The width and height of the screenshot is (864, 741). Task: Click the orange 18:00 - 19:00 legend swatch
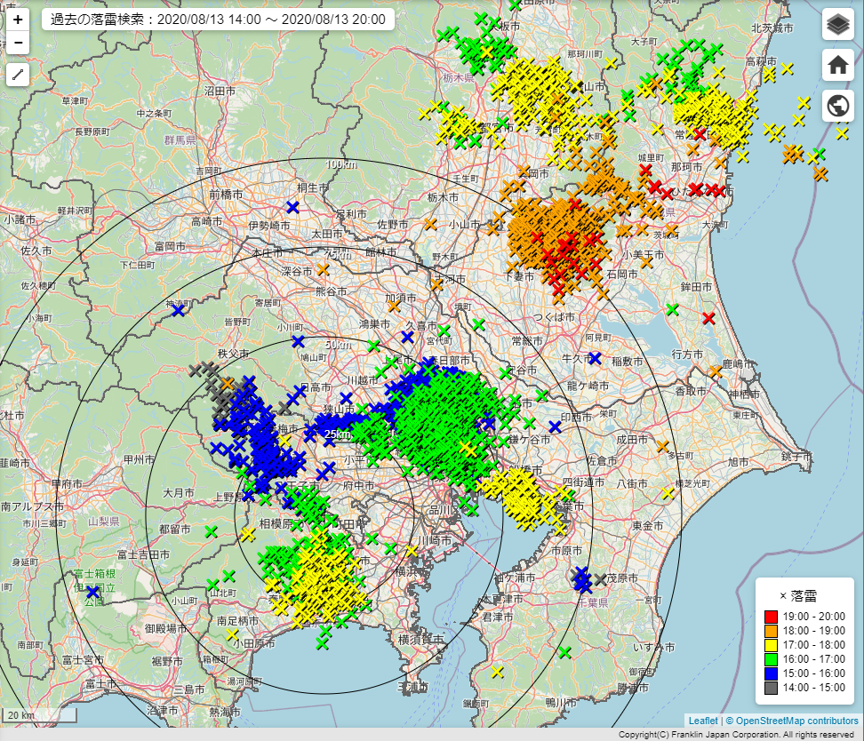[x=771, y=631]
